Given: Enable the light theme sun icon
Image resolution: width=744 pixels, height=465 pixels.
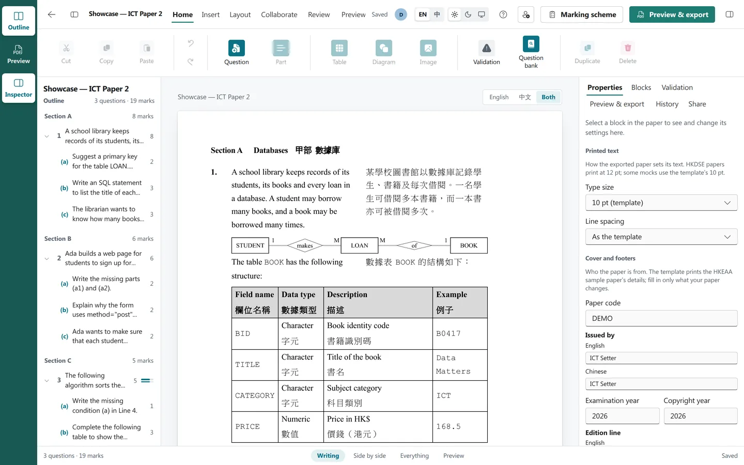Looking at the screenshot, I should pos(455,14).
